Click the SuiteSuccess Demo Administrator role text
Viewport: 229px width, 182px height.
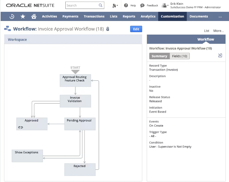click(196, 7)
